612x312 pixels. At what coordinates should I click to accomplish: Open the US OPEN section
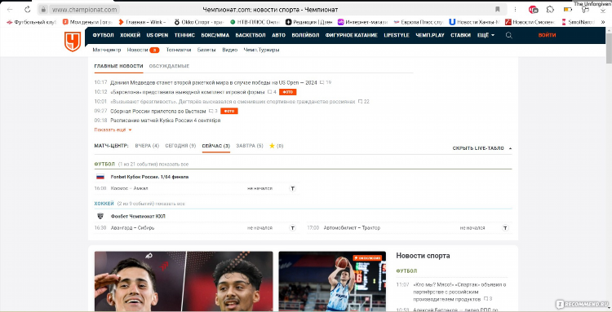point(157,35)
